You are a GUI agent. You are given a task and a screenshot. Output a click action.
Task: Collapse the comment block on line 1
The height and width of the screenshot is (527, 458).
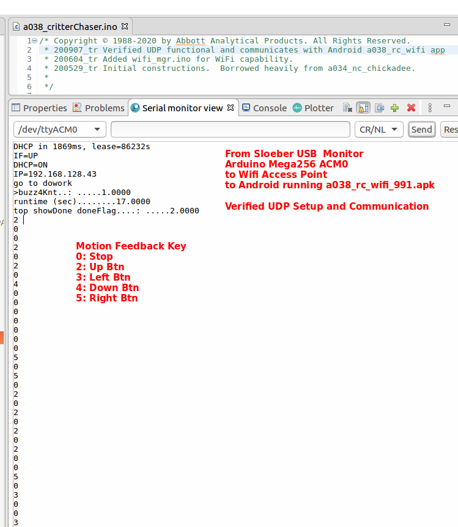tap(35, 41)
